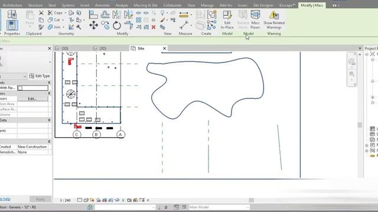Open the Massing & Site ribbon tab

[145, 5]
